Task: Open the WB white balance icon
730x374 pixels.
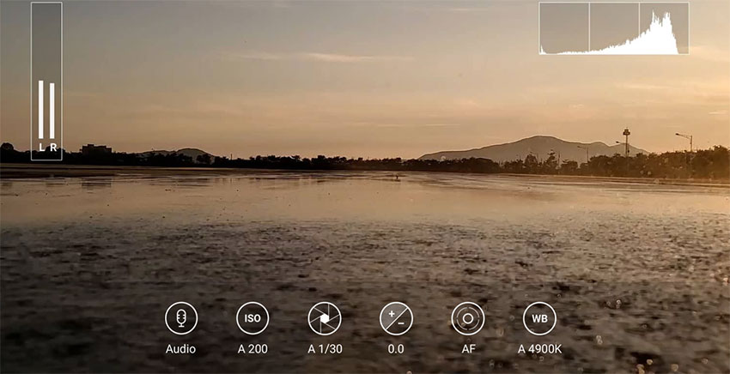Action: coord(539,318)
